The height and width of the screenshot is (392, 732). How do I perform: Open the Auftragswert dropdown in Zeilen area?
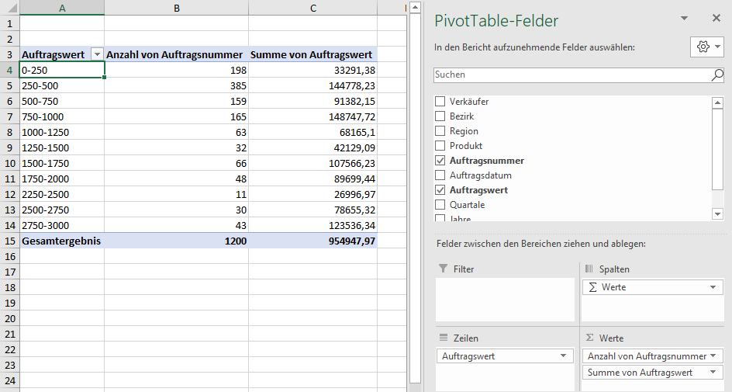click(x=564, y=356)
